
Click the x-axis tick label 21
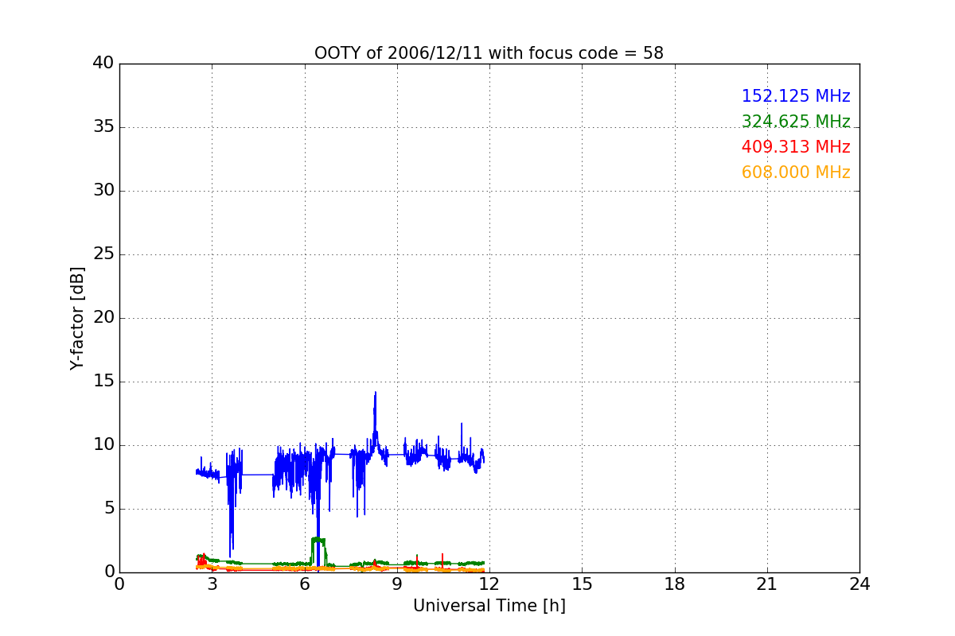tap(767, 584)
